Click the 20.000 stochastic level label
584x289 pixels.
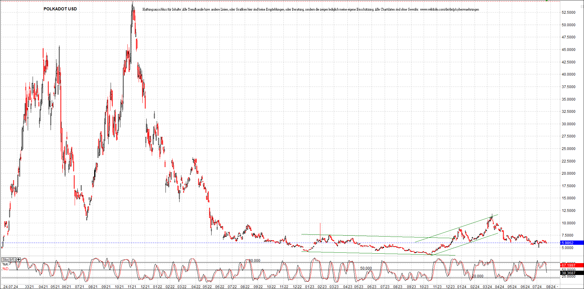click(x=478, y=276)
